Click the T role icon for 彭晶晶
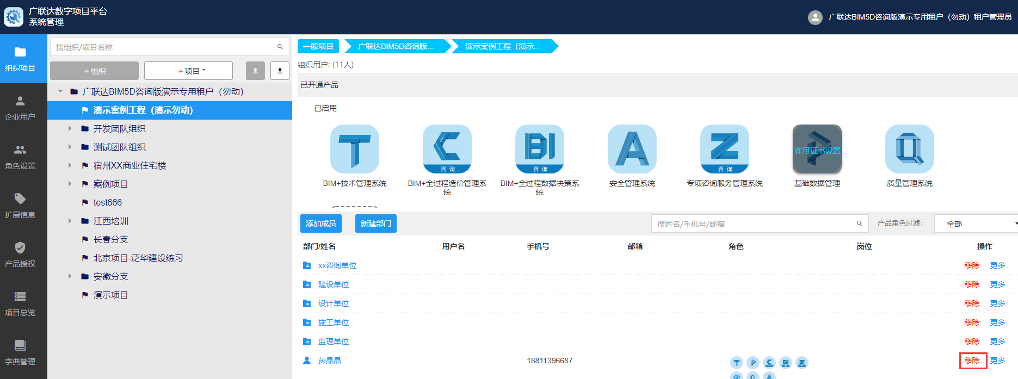Viewport: 1018px width, 379px height. click(x=737, y=363)
